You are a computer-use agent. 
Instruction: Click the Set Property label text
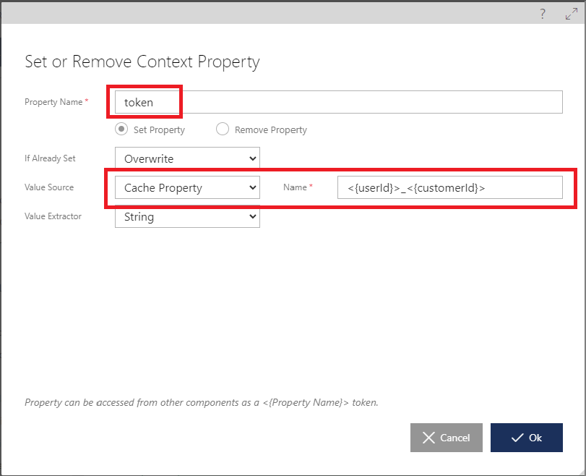pos(159,130)
